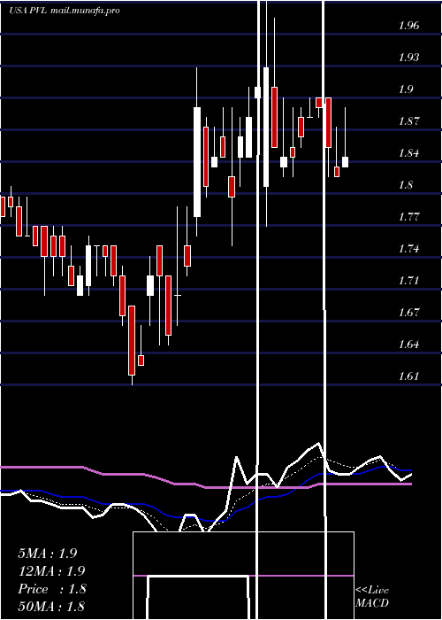Click the 'USA PVL mail.munafa.pro' chart title
Viewport: 442px width, 620px height.
65,11
